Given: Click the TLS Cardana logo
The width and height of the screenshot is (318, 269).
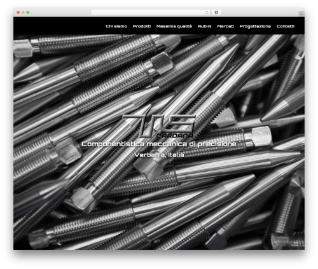Looking at the screenshot, I should point(159,127).
